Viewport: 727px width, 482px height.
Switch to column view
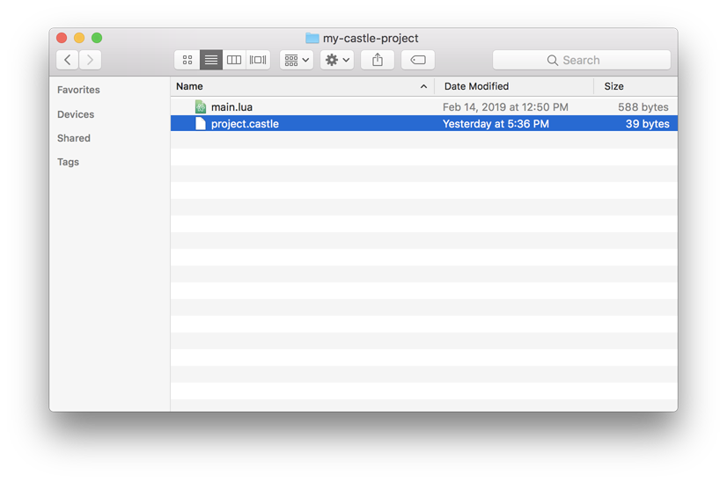point(234,60)
